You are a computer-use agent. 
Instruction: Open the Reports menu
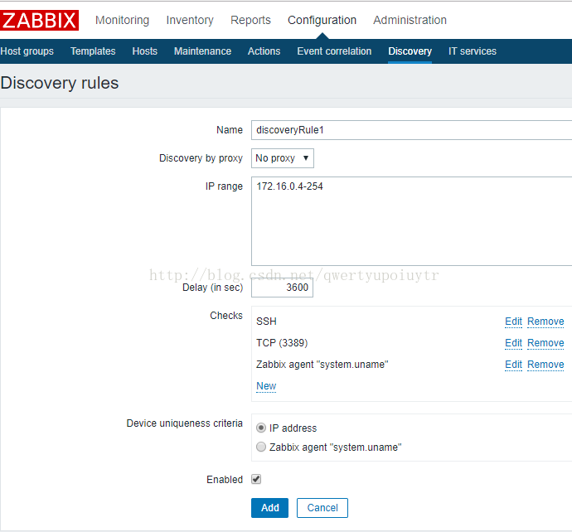click(250, 20)
